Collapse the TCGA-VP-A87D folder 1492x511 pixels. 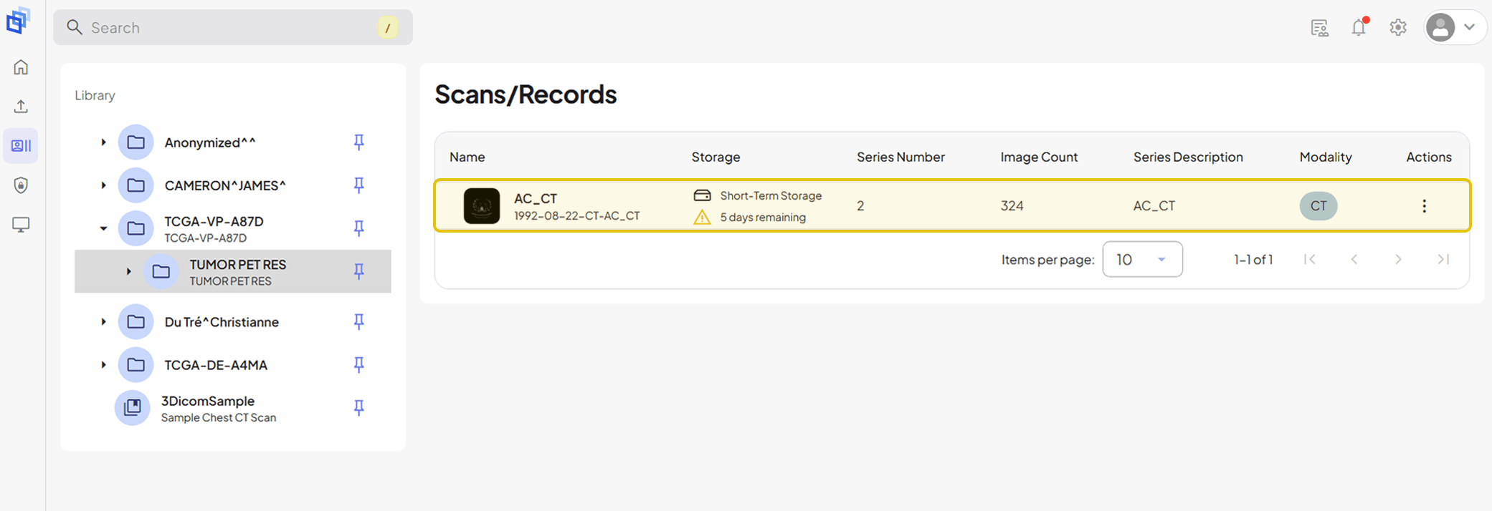tap(103, 228)
